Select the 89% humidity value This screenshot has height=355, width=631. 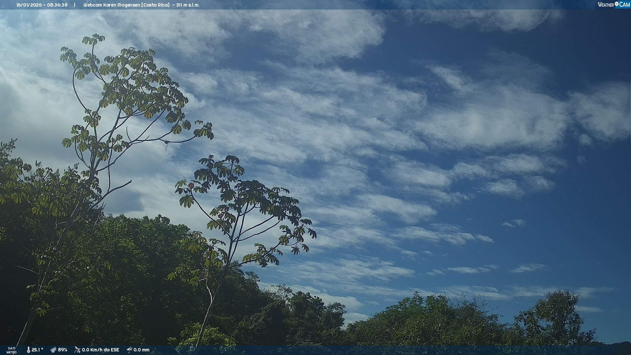tap(62, 350)
